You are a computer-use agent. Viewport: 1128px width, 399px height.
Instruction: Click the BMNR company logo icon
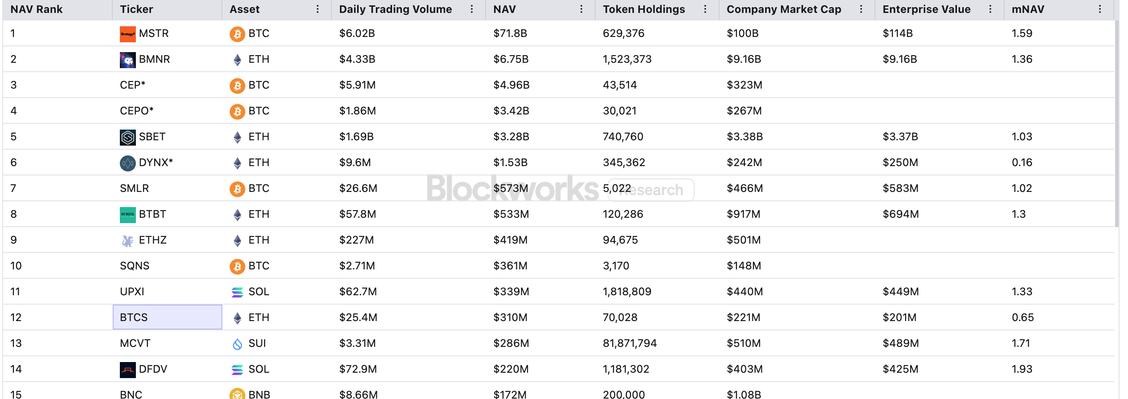[x=127, y=60]
